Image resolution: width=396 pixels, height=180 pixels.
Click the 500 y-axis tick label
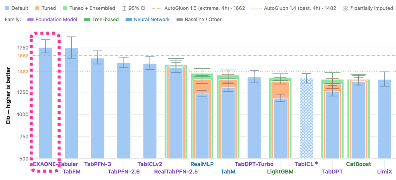click(25, 159)
